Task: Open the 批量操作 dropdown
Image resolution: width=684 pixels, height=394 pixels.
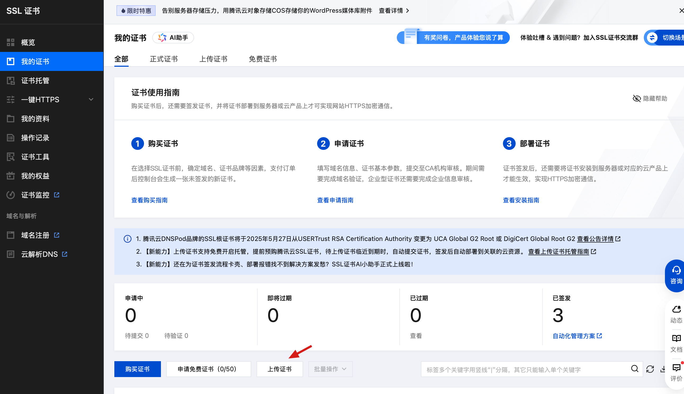Action: (330, 369)
